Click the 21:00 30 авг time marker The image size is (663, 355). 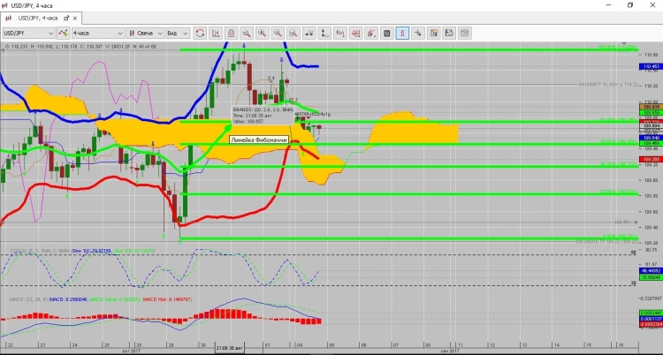pyautogui.click(x=230, y=349)
